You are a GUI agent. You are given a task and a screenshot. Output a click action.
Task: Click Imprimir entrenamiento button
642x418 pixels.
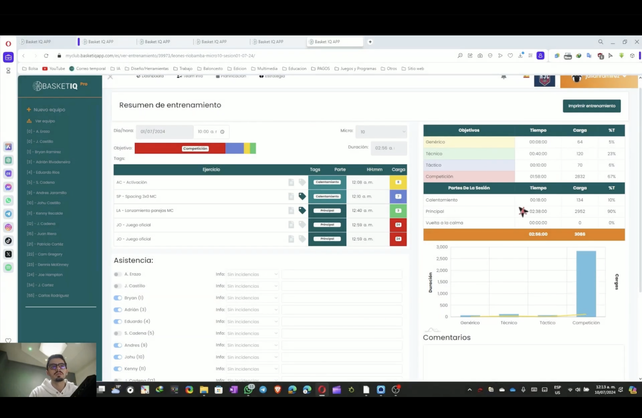tap(592, 106)
